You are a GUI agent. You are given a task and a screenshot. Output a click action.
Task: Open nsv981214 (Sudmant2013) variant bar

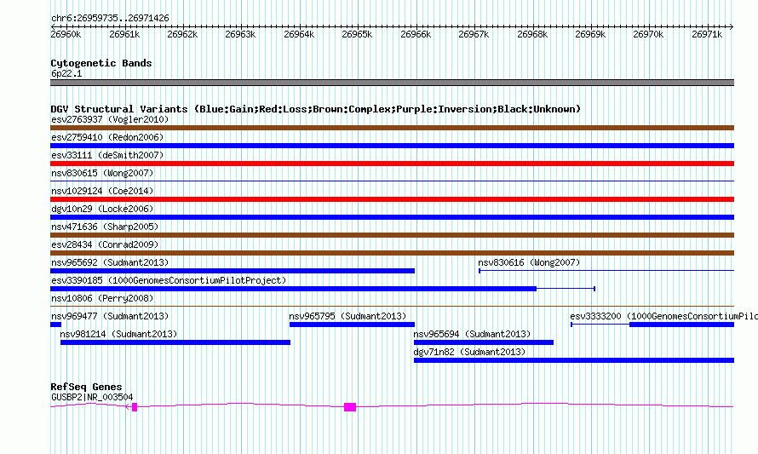(175, 342)
